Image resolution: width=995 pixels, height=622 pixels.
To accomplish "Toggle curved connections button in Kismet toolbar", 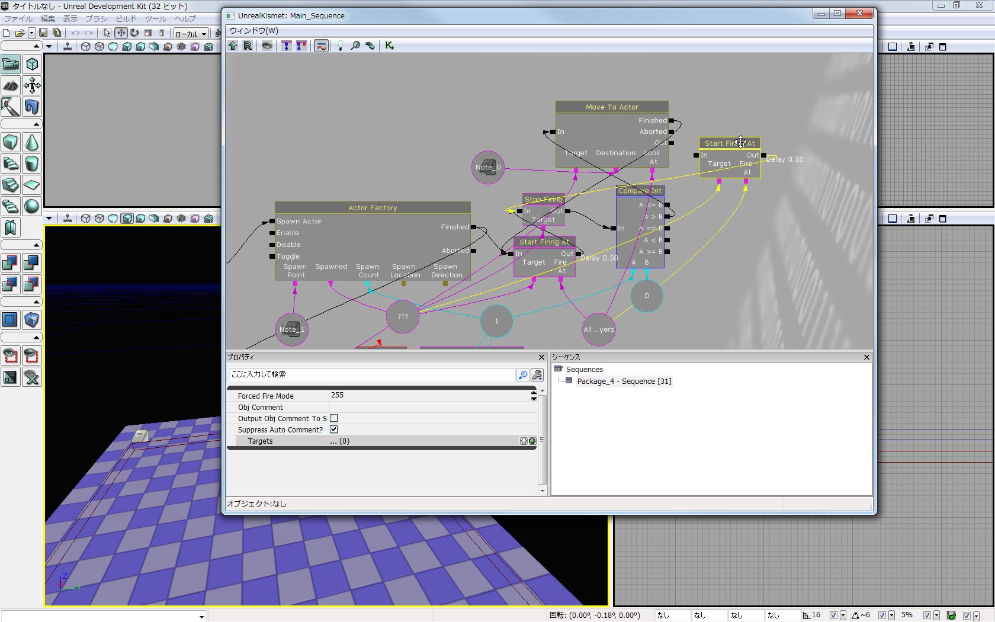I will click(x=321, y=46).
